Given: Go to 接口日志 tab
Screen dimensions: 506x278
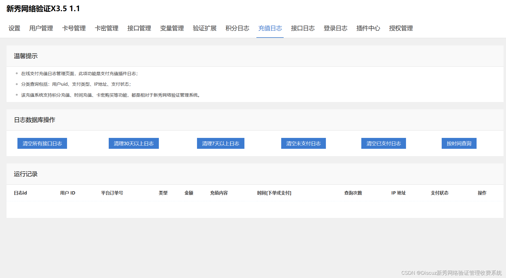Looking at the screenshot, I should 303,28.
